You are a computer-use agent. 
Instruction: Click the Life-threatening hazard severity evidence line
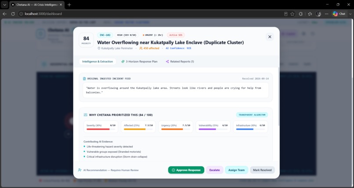pos(110,146)
